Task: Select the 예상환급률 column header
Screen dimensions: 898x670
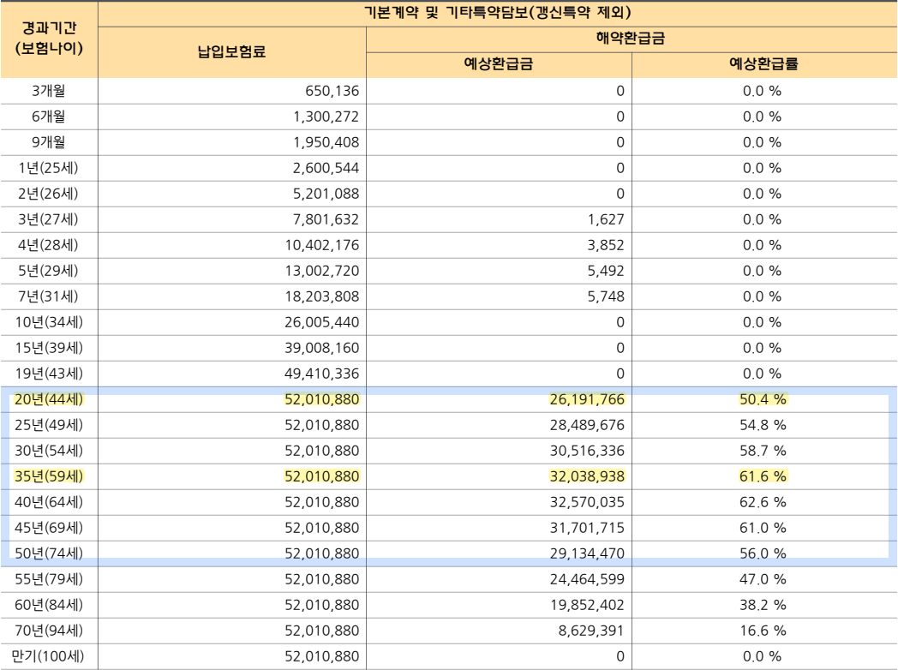Action: point(763,64)
